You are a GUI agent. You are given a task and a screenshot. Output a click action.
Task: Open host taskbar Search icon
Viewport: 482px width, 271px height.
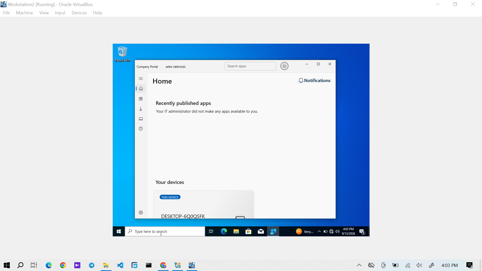pos(20,265)
